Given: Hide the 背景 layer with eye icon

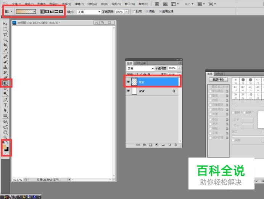Looking at the screenshot, I should pyautogui.click(x=128, y=91).
